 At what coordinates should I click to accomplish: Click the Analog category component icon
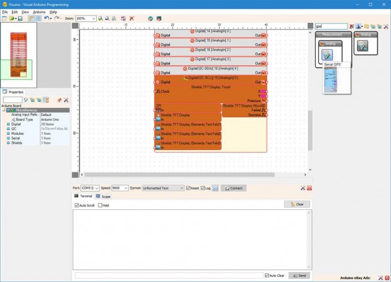[x=363, y=46]
